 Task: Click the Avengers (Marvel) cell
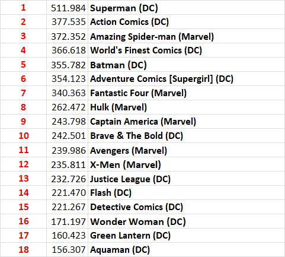click(x=186, y=150)
